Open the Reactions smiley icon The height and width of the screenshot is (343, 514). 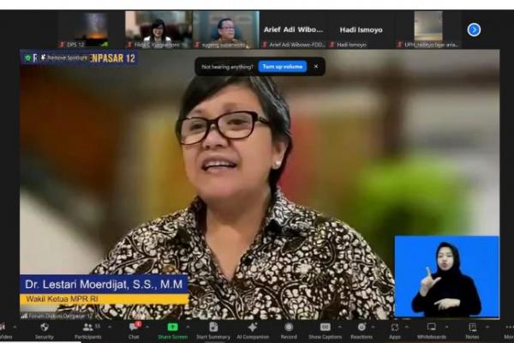click(x=362, y=328)
